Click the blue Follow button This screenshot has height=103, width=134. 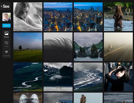point(6,26)
